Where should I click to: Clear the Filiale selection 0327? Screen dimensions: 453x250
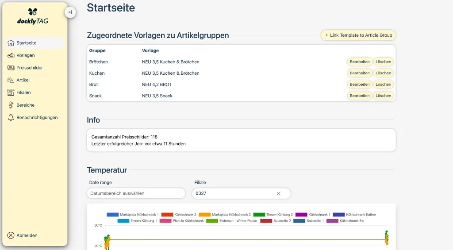[279, 193]
